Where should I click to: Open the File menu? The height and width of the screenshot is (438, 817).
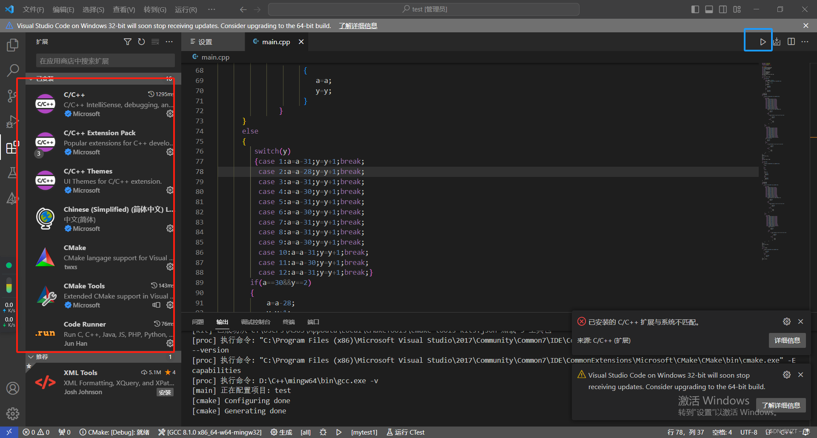click(x=33, y=9)
